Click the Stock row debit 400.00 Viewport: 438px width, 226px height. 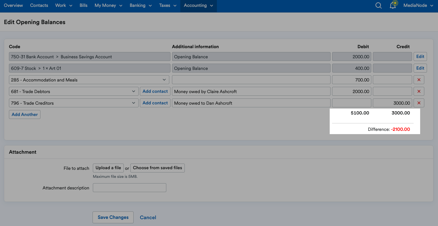coord(351,68)
